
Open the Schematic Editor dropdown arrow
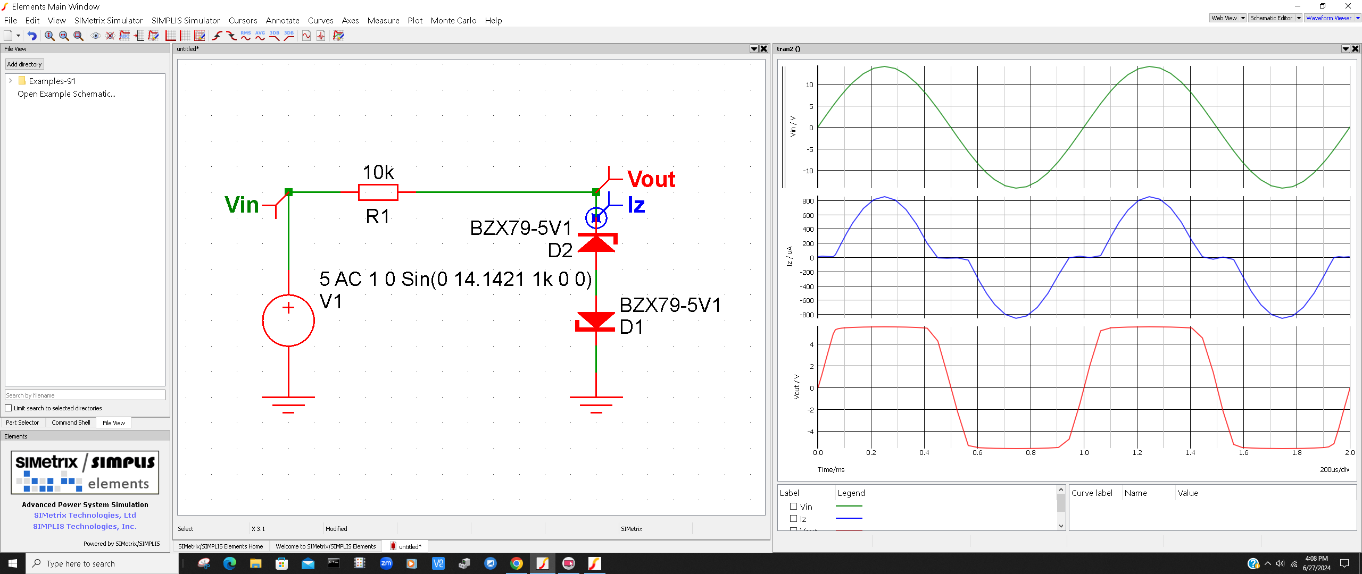tap(1299, 18)
